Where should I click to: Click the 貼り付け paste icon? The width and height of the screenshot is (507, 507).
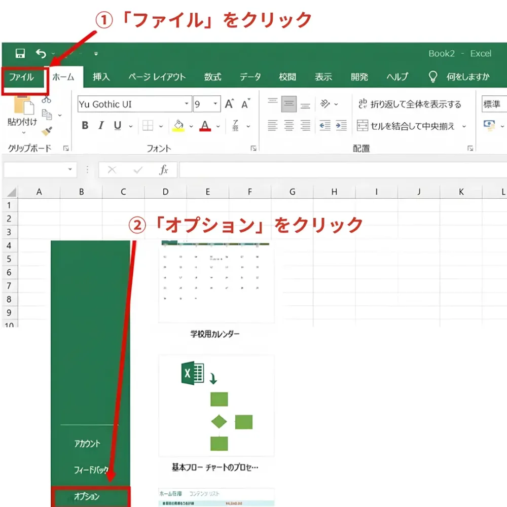pos(24,106)
